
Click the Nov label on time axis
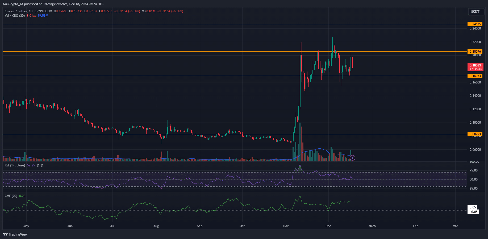pos(286,226)
